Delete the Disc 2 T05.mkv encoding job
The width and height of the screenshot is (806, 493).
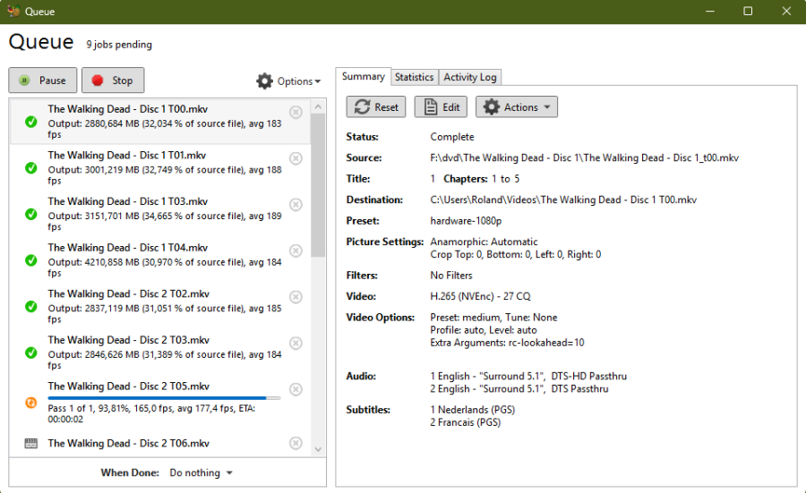point(296,389)
